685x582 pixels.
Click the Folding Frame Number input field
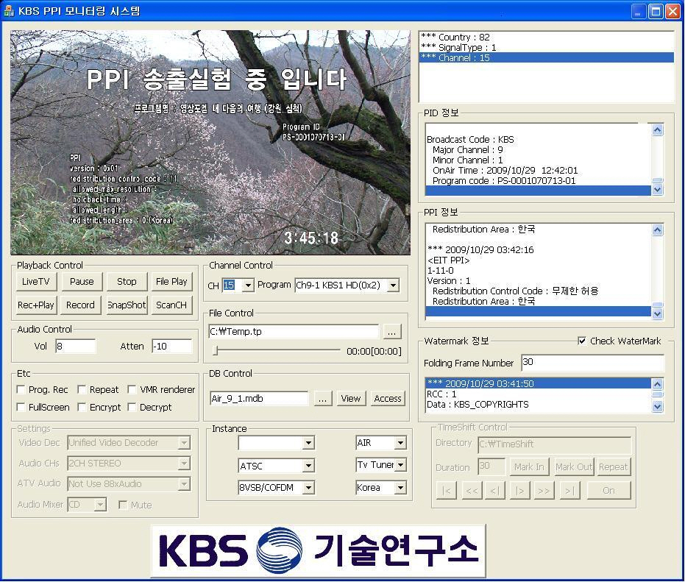(592, 363)
